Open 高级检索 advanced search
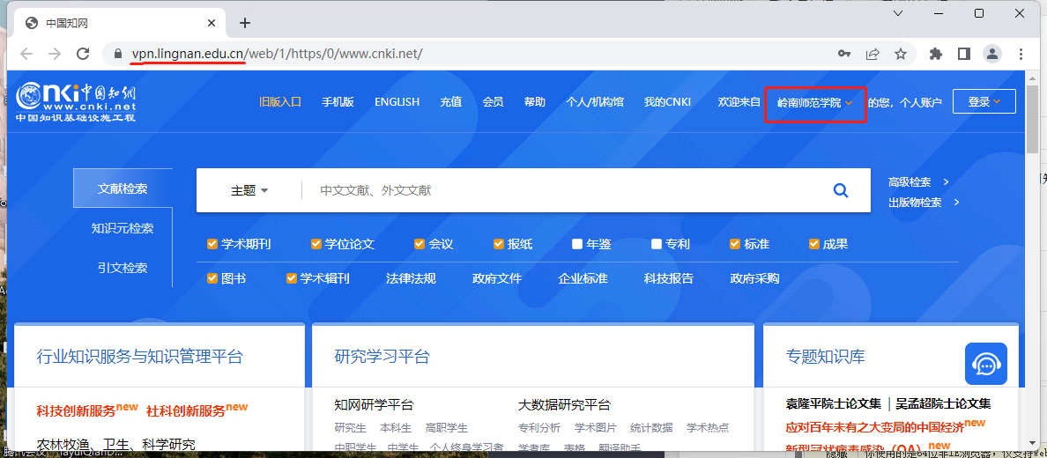The image size is (1047, 458). 918,181
